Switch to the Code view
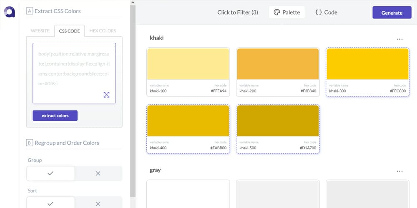This screenshot has height=208, width=417. (x=327, y=12)
